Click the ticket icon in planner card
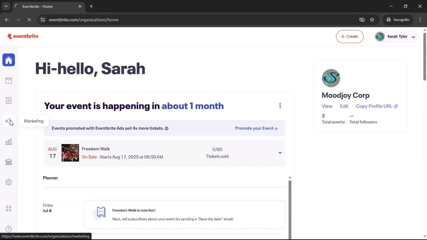427x240 pixels. pyautogui.click(x=101, y=212)
